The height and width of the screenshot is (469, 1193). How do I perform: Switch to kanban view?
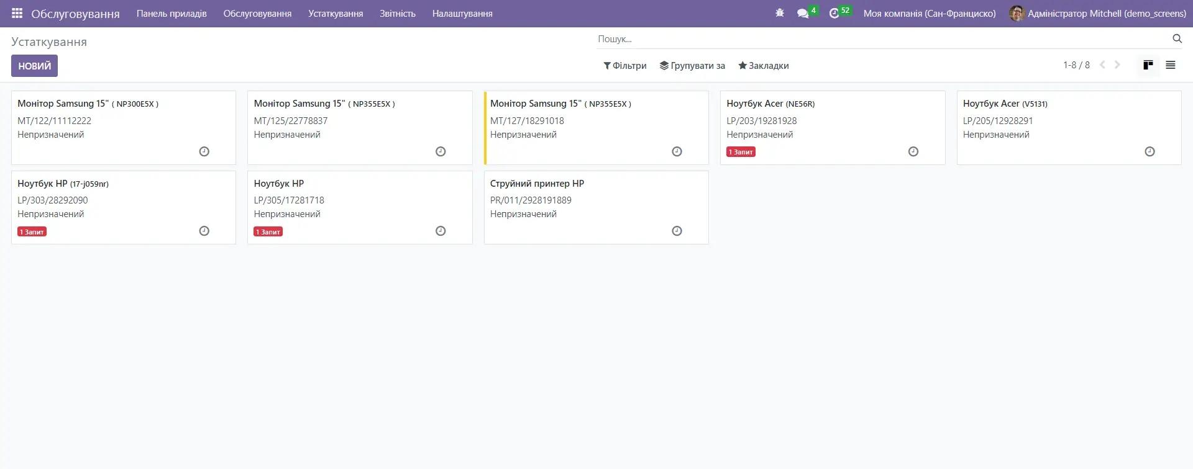click(x=1148, y=65)
